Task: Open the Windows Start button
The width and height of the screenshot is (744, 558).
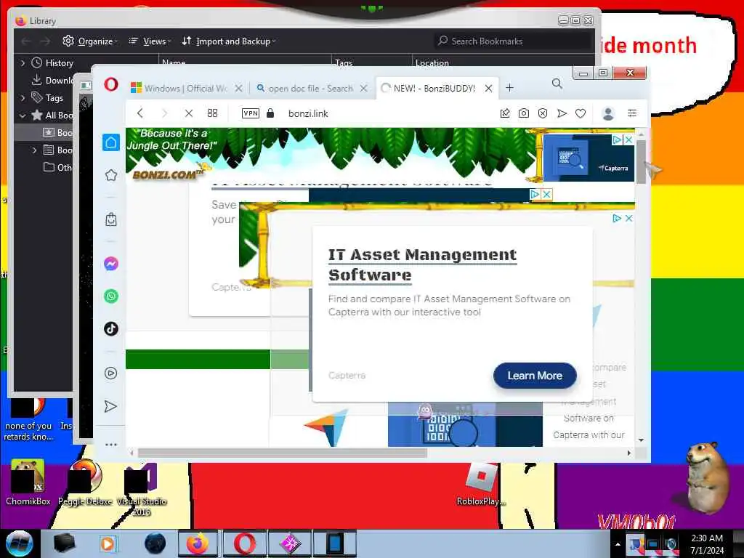Action: coord(20,543)
